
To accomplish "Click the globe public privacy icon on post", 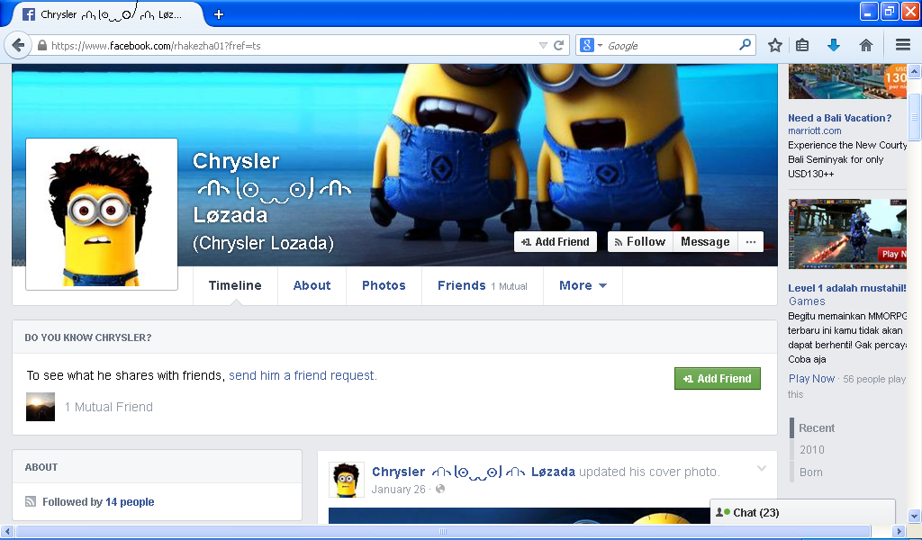I will [x=440, y=489].
